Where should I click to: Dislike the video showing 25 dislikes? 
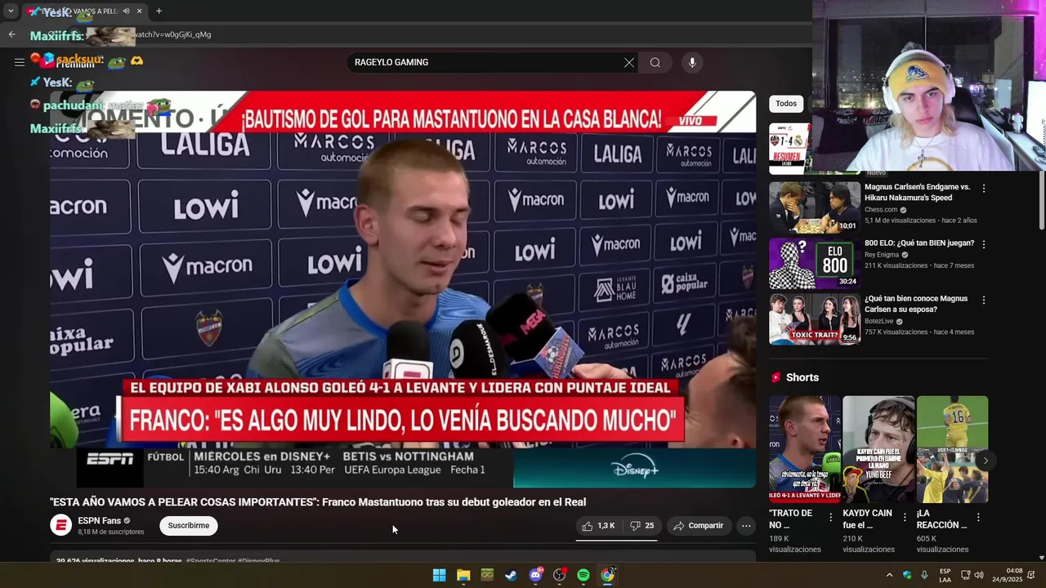pos(642,526)
